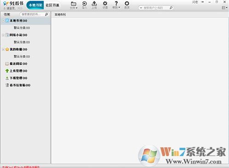Image resolution: width=229 pixels, height=168 pixels.
Task: Click the 书架 sidebar header label
Action: tap(7, 15)
